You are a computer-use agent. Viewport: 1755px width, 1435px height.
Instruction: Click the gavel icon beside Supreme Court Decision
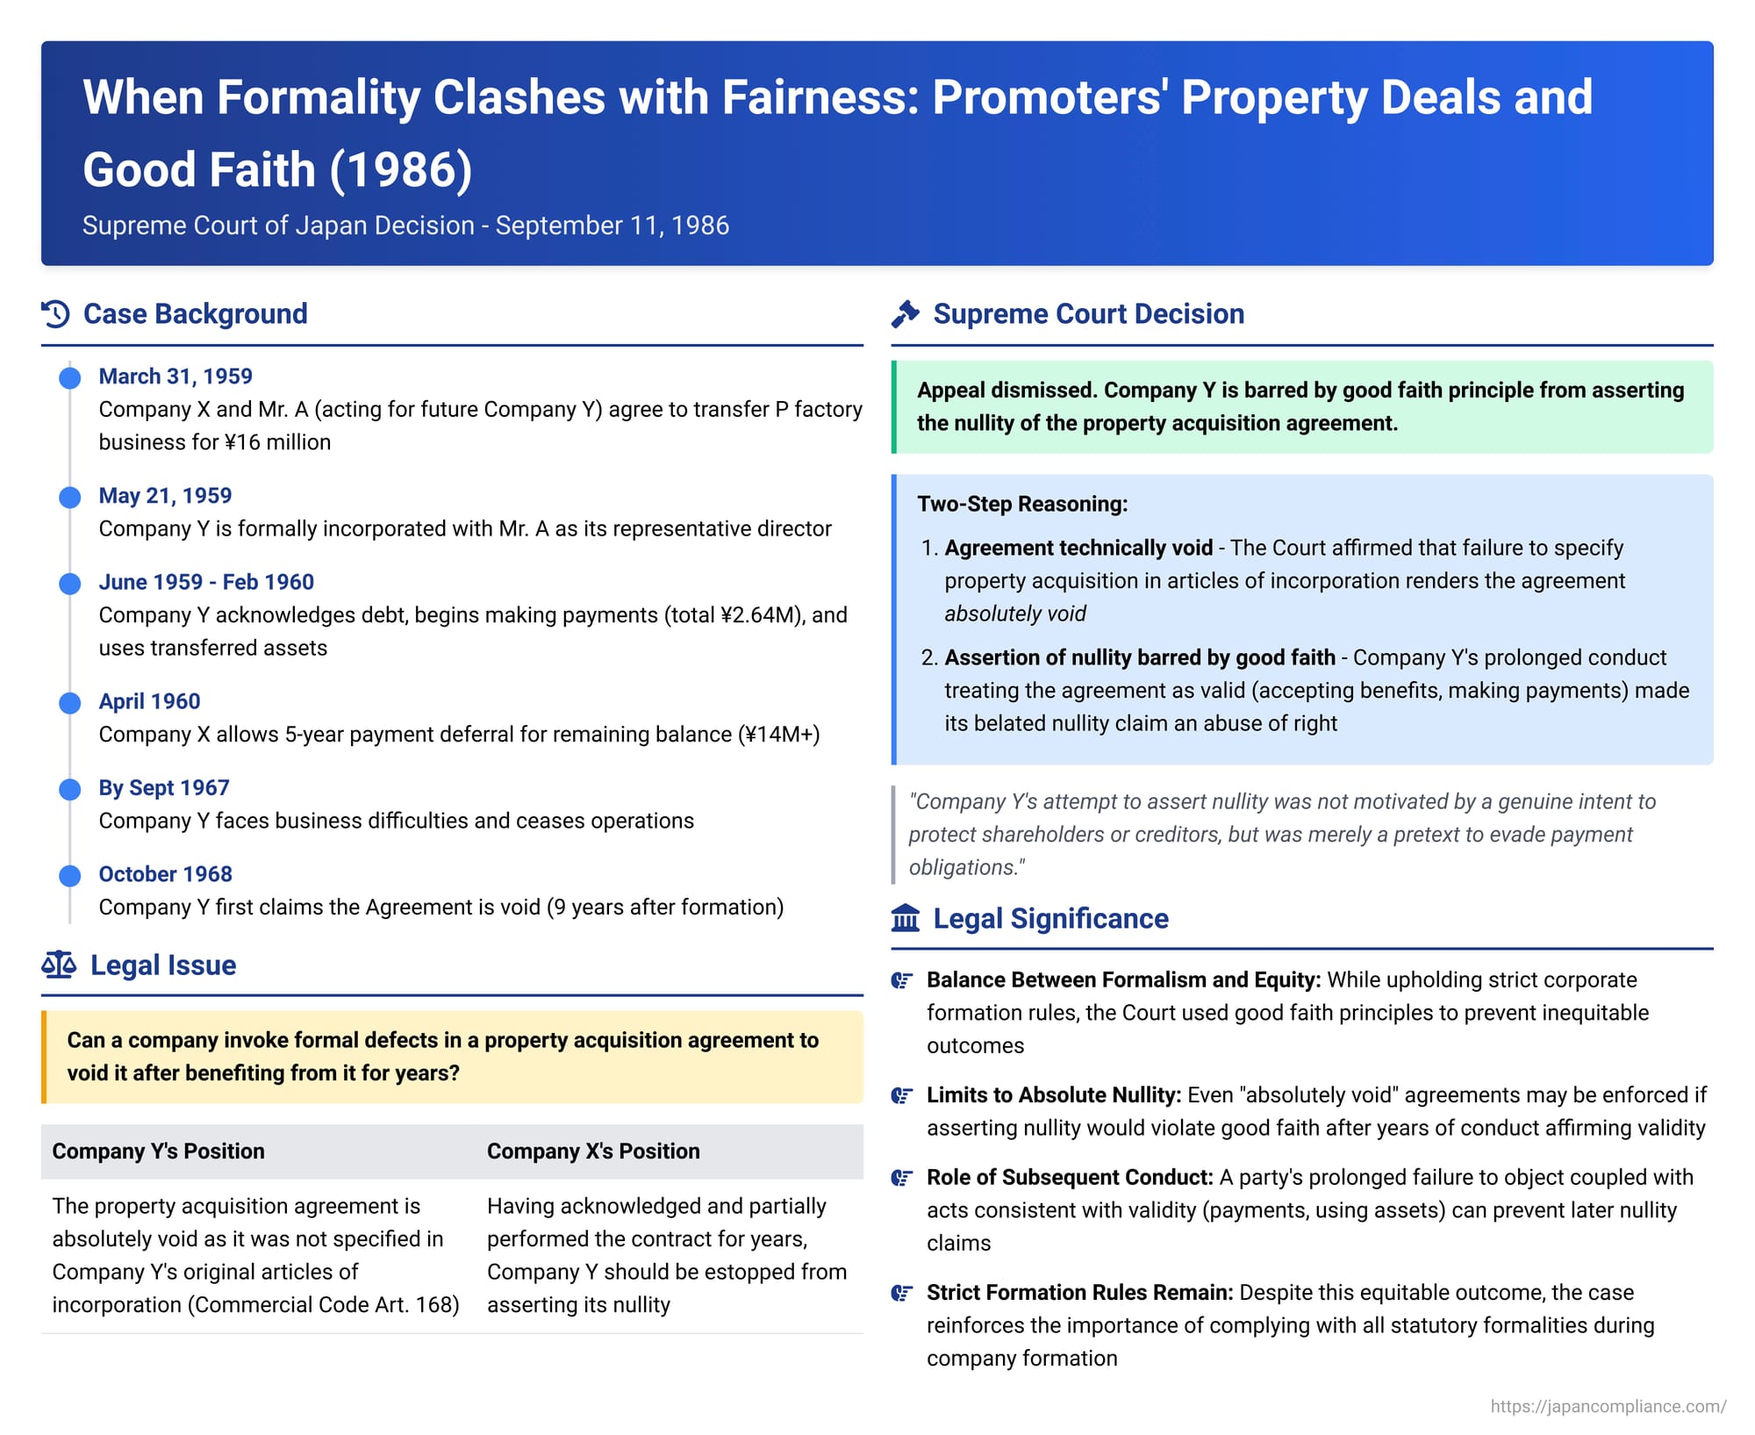pyautogui.click(x=905, y=314)
